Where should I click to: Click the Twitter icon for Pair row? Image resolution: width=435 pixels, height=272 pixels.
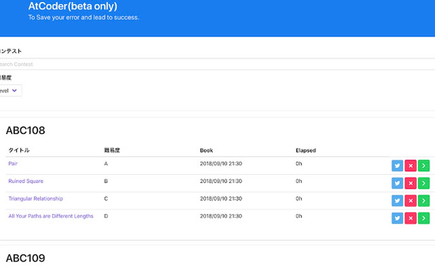click(x=397, y=166)
